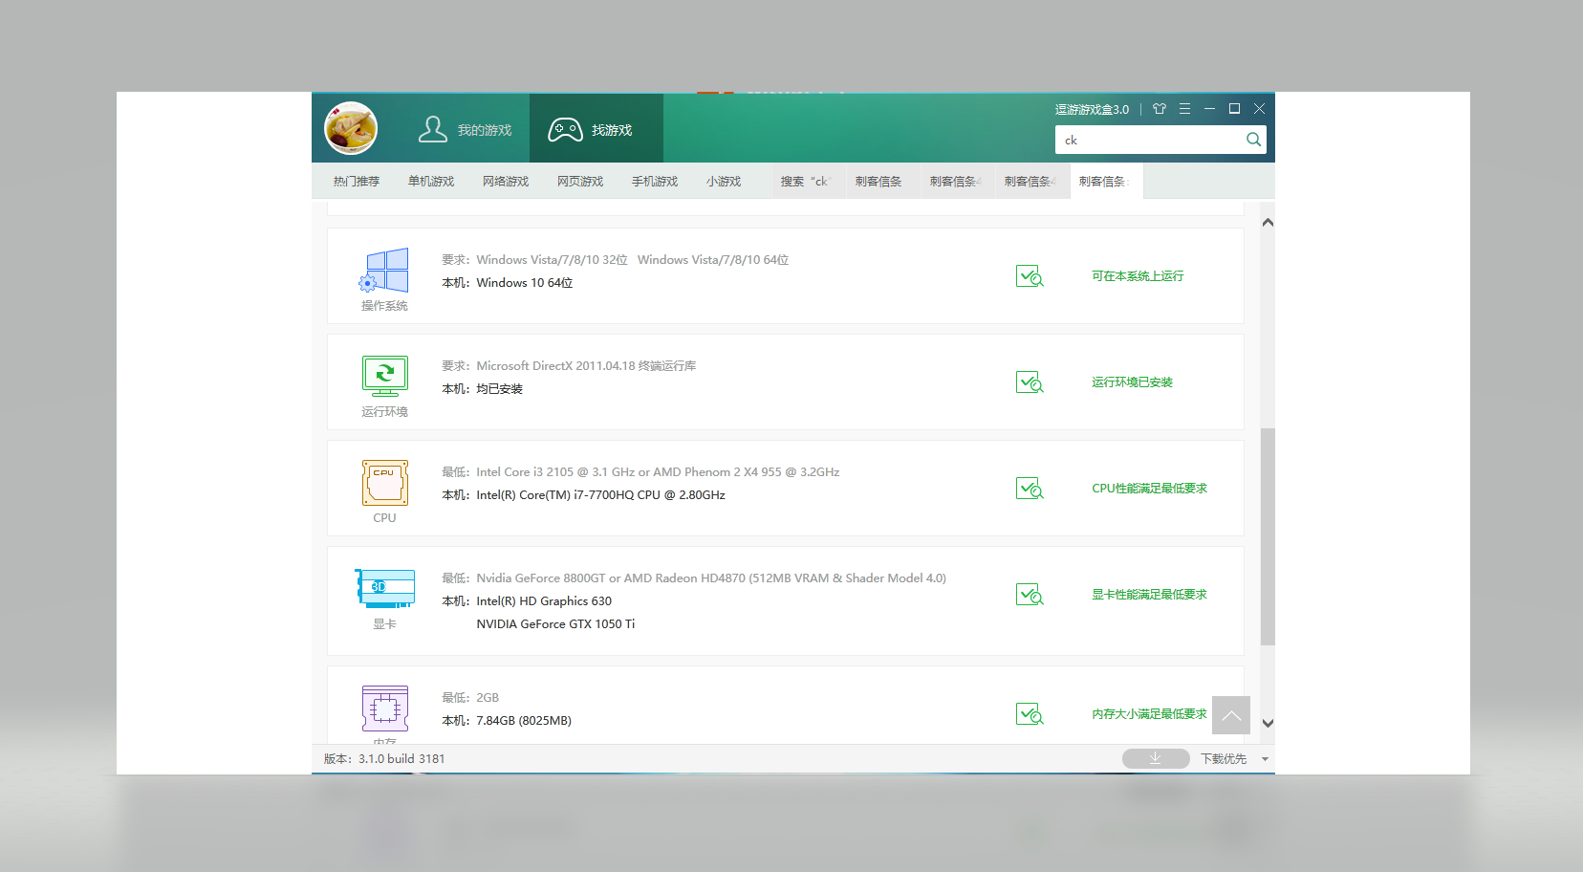Open the download manager button in status bar
The height and width of the screenshot is (872, 1583).
tap(1156, 758)
